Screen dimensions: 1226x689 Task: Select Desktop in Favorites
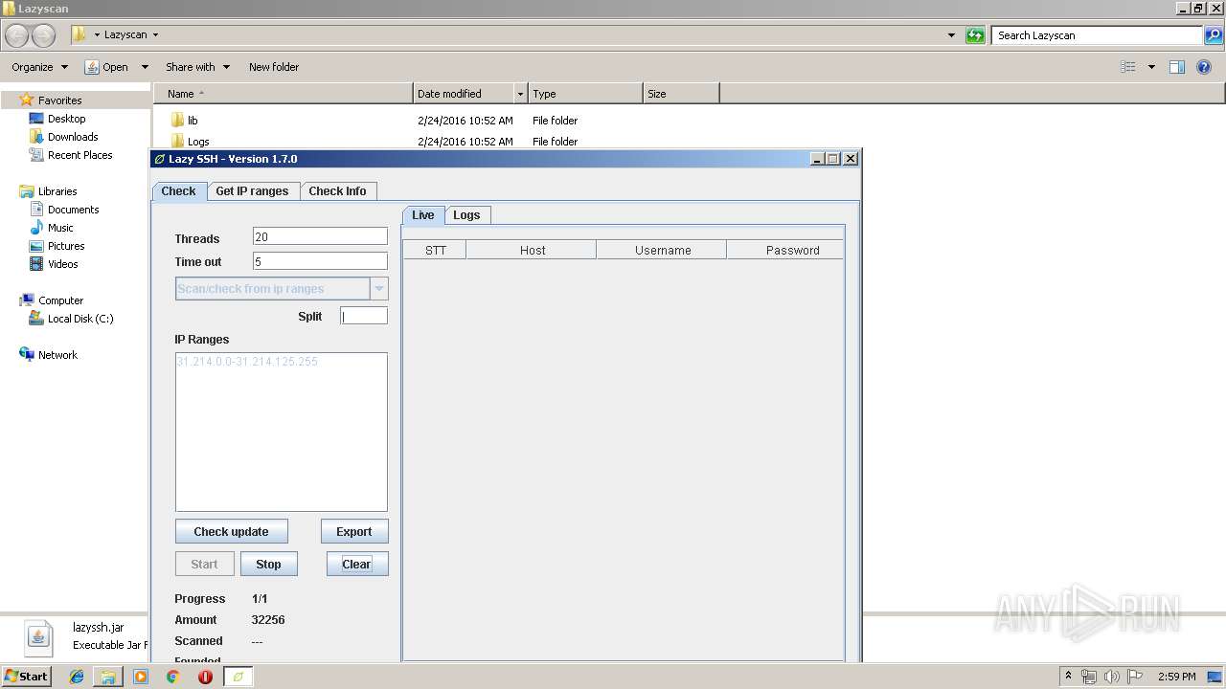point(66,119)
